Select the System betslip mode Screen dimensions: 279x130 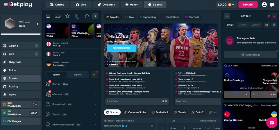pos(255,25)
